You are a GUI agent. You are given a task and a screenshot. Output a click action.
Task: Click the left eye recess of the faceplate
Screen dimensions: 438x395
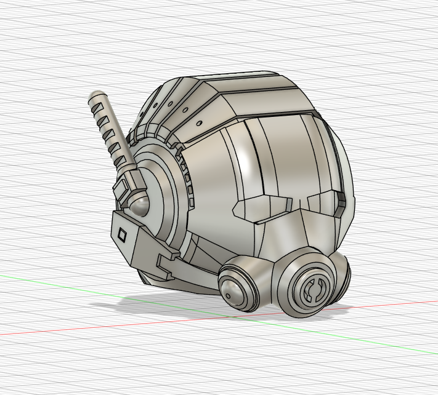point(259,208)
